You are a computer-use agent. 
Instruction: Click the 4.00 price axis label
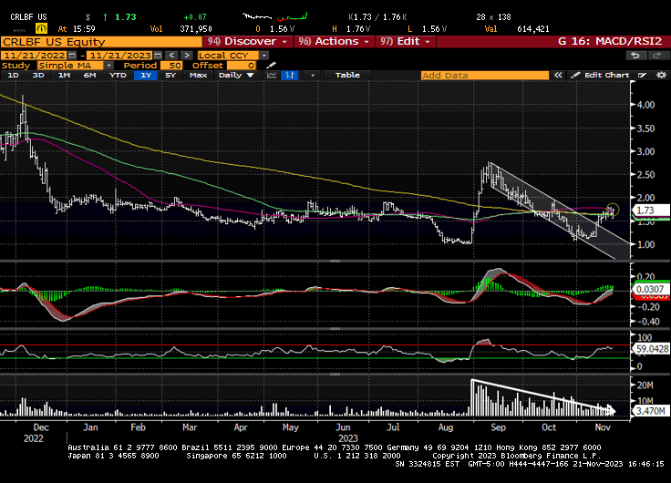point(645,105)
